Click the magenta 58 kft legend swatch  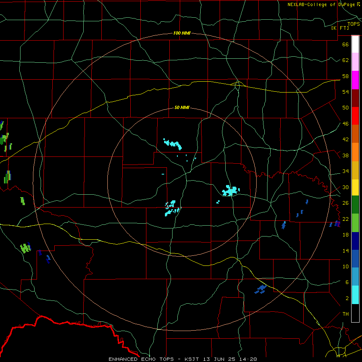click(x=355, y=80)
